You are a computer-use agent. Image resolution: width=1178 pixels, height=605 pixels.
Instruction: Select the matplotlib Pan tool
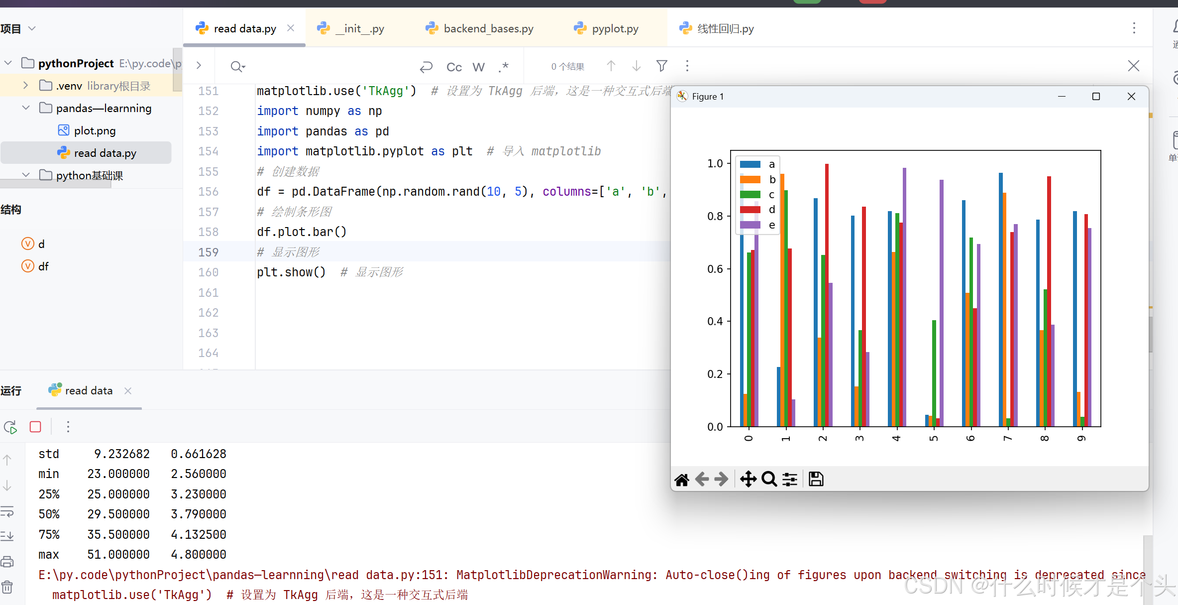[x=748, y=480]
